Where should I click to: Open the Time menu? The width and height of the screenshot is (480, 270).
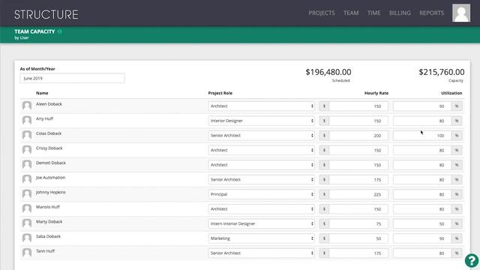coord(373,13)
